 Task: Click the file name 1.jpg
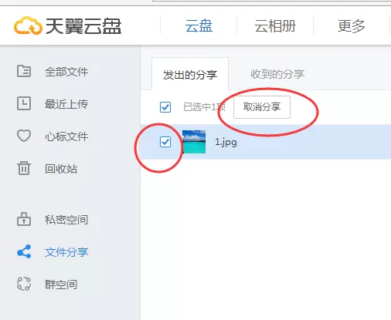click(x=226, y=142)
